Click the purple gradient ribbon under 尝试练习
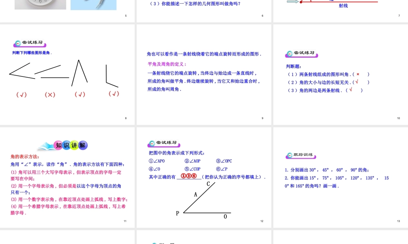408x244 pixels. 35,46
